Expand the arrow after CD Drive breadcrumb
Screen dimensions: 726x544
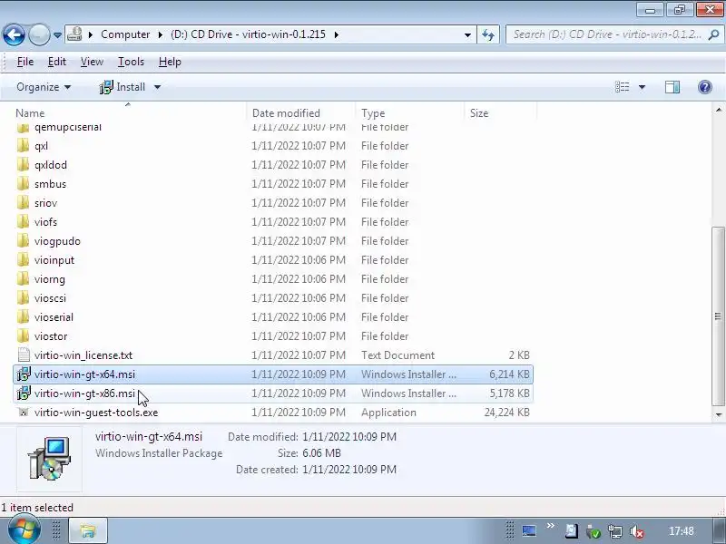click(336, 34)
